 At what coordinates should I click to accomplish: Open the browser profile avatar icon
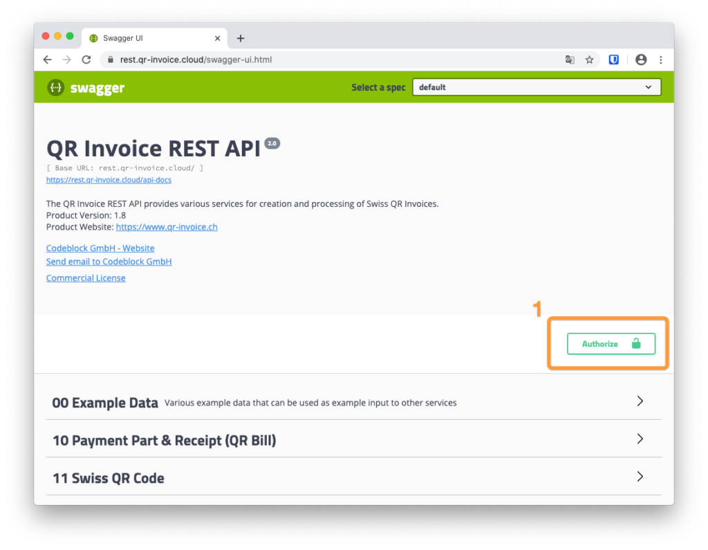[x=640, y=60]
